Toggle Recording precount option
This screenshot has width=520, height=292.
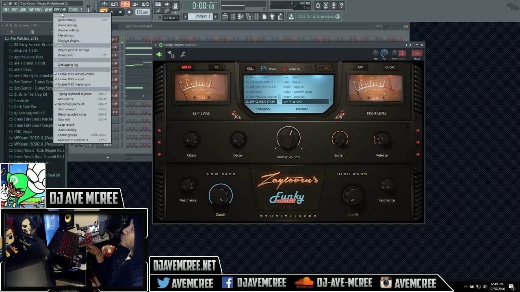coord(71,104)
